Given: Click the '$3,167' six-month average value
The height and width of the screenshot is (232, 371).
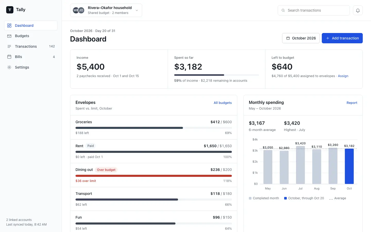Looking at the screenshot, I should point(257,123).
